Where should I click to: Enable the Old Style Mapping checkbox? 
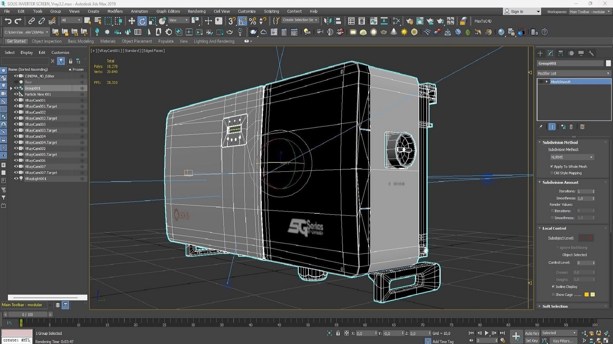(x=552, y=173)
